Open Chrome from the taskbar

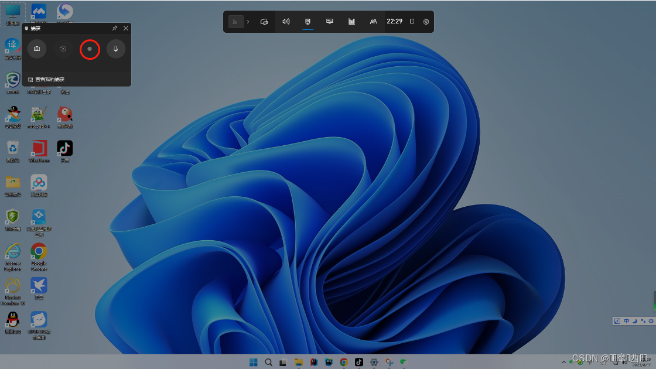[344, 363]
